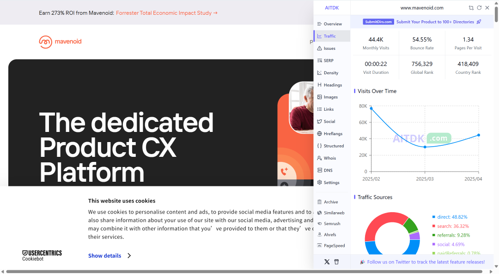
Task: Click the rocket icon in promo banner
Action: point(479,22)
